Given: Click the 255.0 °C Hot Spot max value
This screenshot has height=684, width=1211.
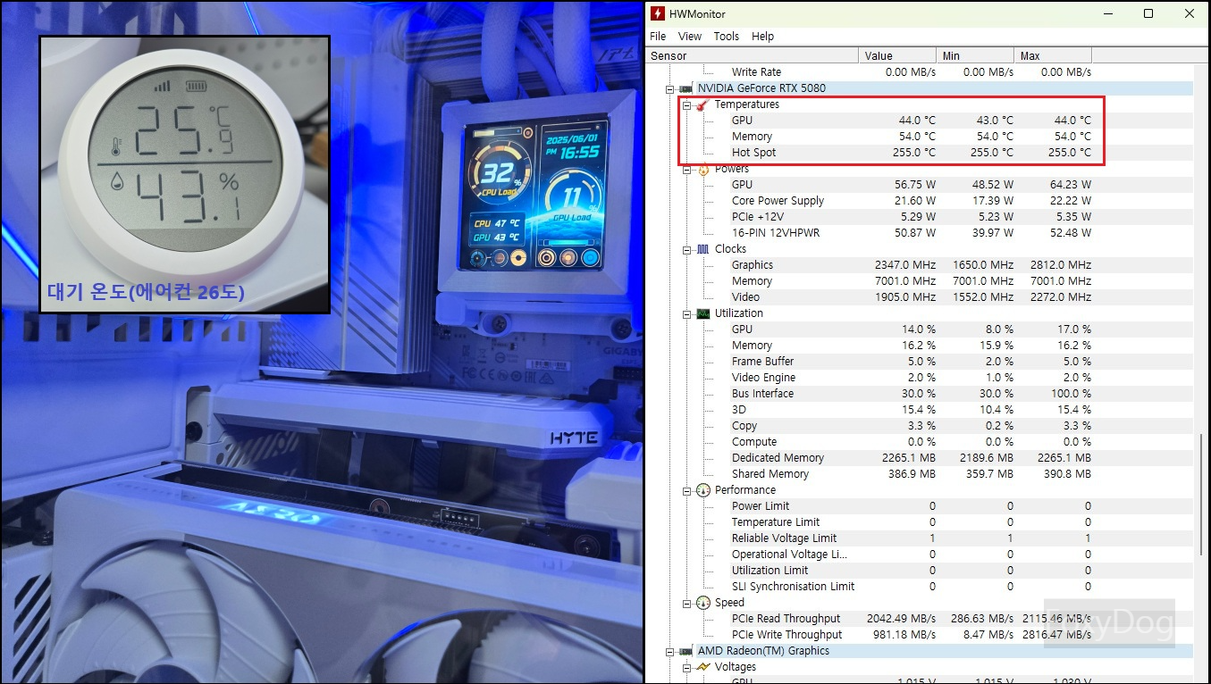Looking at the screenshot, I should point(1070,153).
